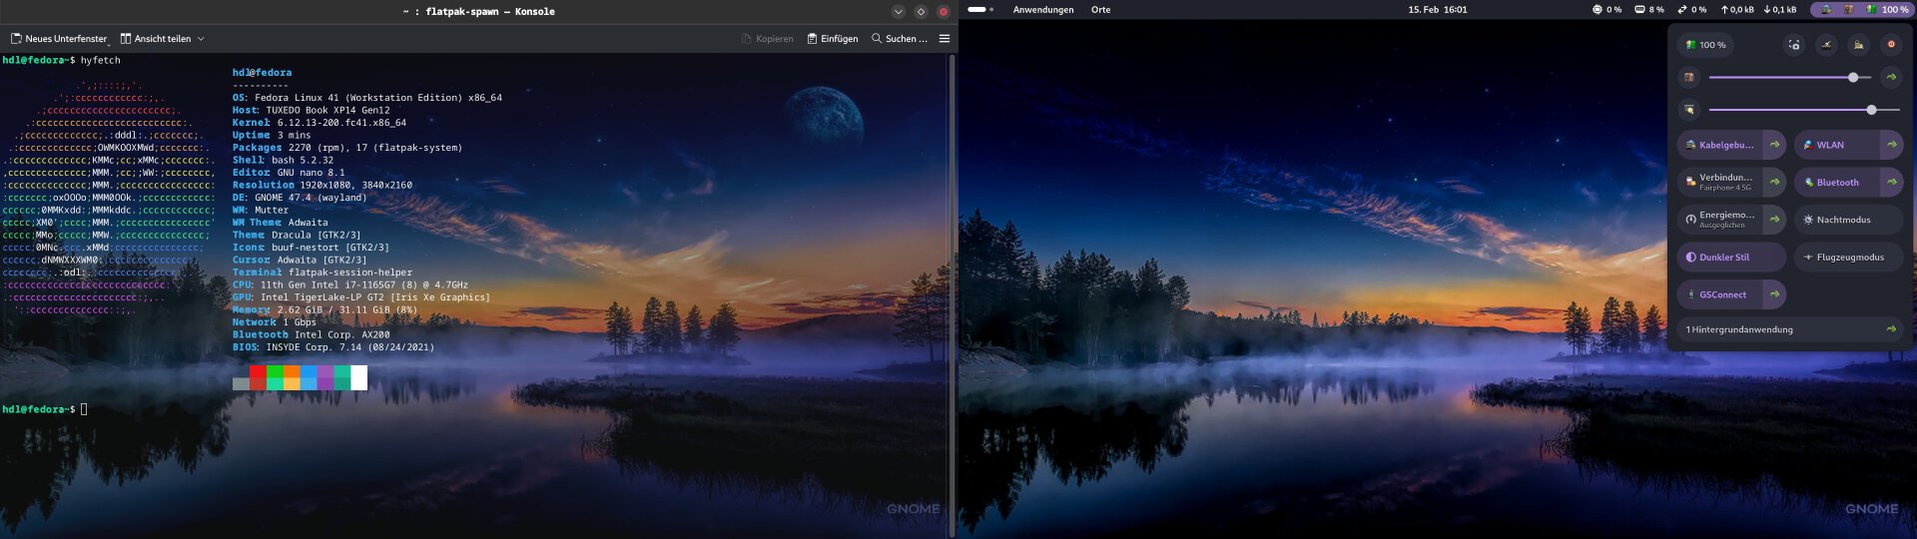1917x539 pixels.
Task: Open the Ansicht teilen dropdown arrow
Action: tap(201, 39)
